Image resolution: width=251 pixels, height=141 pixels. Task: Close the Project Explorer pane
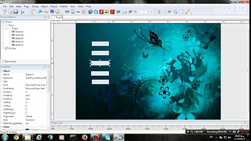[48, 17]
